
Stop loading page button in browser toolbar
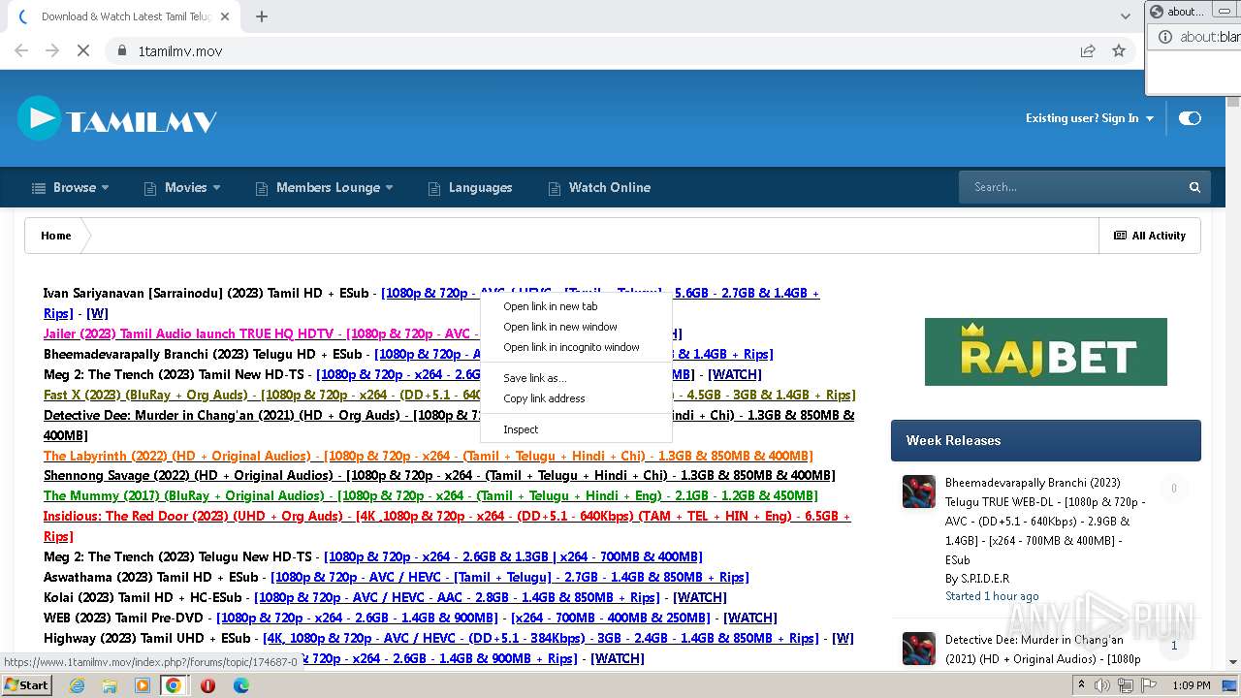pyautogui.click(x=83, y=50)
